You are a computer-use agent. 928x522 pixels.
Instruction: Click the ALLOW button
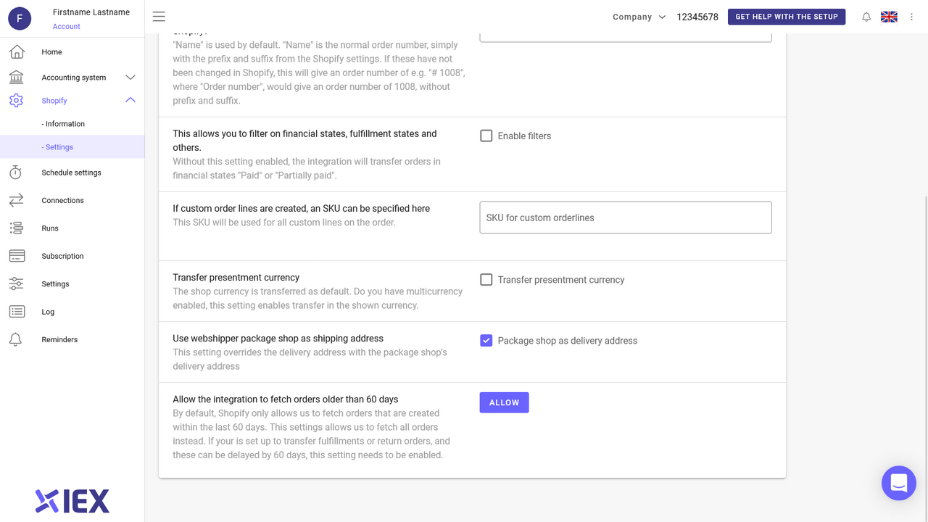tap(504, 402)
